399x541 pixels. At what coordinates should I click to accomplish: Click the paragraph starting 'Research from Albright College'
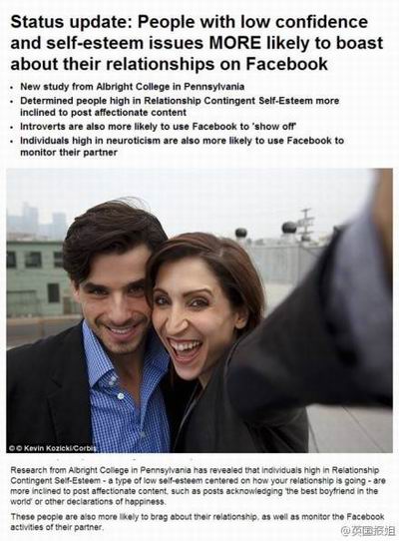[x=198, y=485]
